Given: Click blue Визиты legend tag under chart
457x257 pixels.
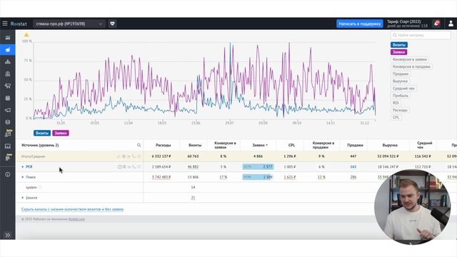Looking at the screenshot, I should point(42,133).
